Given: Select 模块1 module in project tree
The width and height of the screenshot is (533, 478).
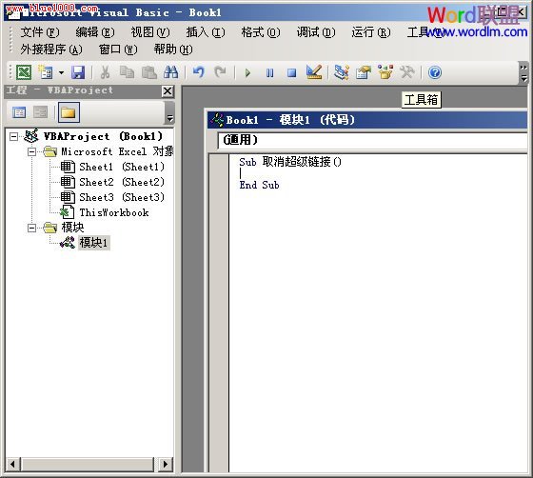Looking at the screenshot, I should 93,243.
